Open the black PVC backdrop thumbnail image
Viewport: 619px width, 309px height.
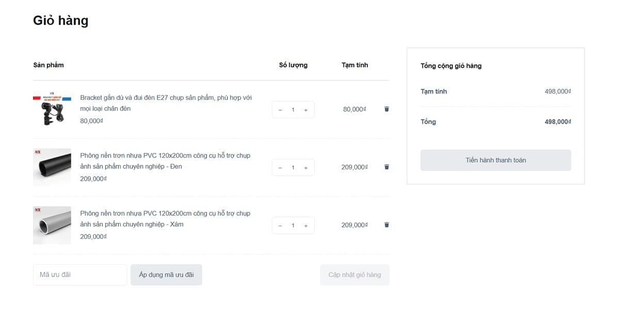(x=52, y=167)
